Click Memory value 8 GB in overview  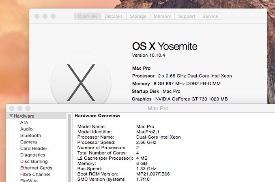pyautogui.click(x=142, y=163)
